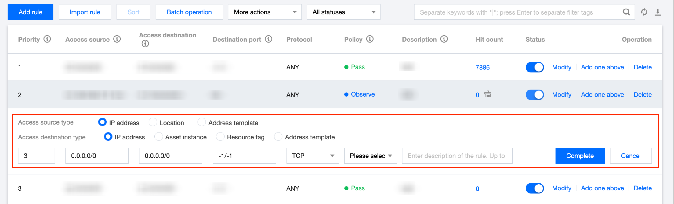Click the blue Complete button
674x204 pixels.
pyautogui.click(x=580, y=156)
